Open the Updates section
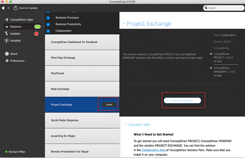Viewport: 245px width, 158px height. coord(15,34)
